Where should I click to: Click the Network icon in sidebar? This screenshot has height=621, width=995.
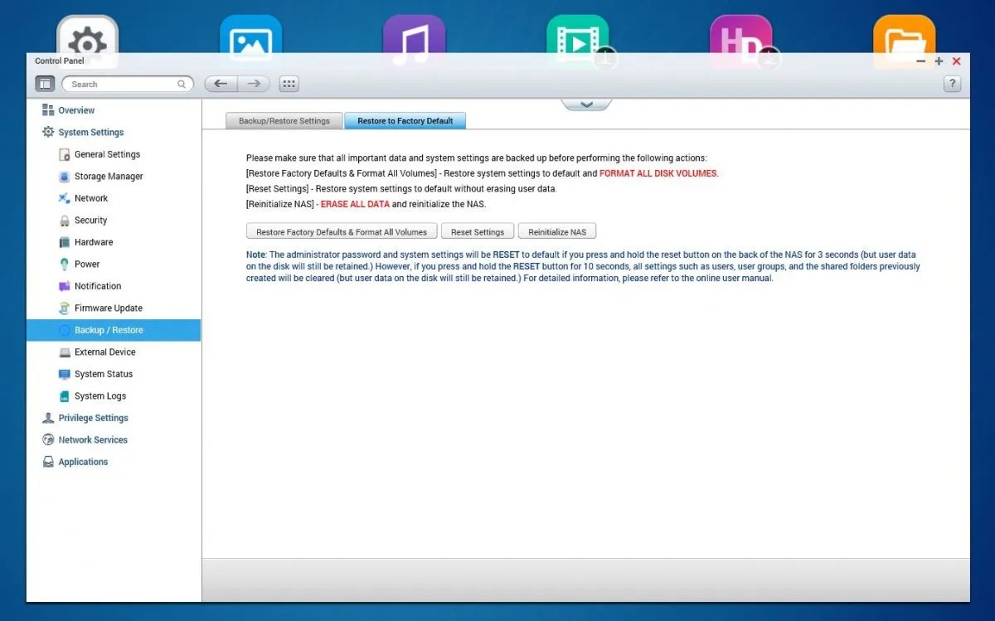65,198
